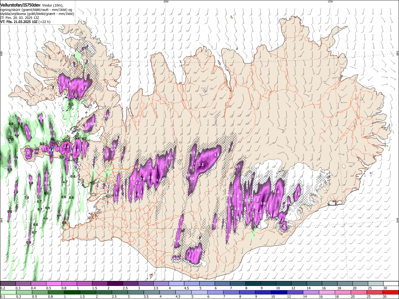Click the upper legend swatch between 0.2 and 0.3
This screenshot has height=299, width=399.
click(8, 284)
